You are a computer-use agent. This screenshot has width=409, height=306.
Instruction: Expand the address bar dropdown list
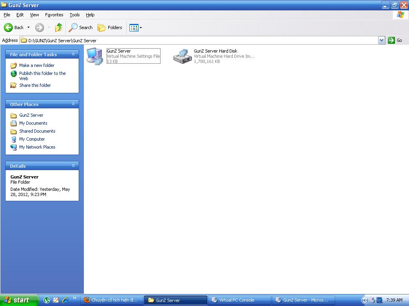(381, 40)
